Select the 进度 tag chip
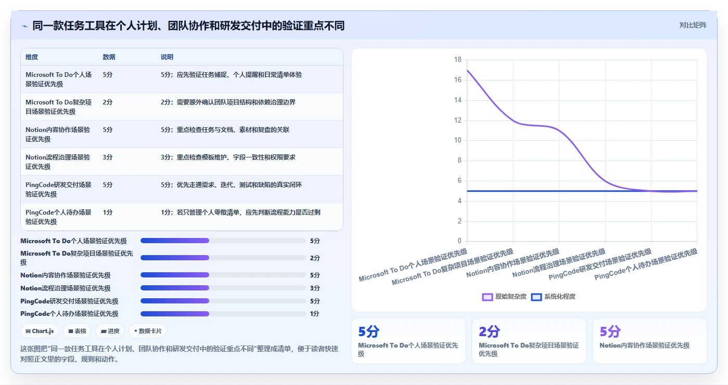The height and width of the screenshot is (385, 728). click(110, 331)
